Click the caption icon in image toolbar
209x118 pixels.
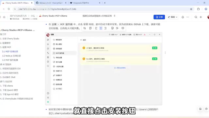click(117, 28)
